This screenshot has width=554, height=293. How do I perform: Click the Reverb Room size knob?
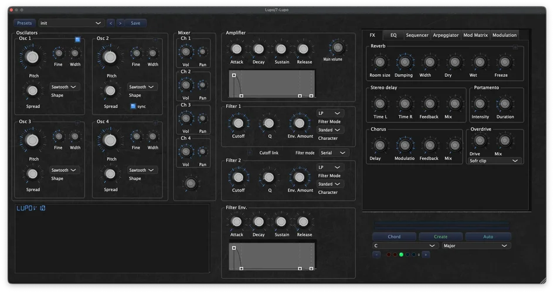pos(380,62)
